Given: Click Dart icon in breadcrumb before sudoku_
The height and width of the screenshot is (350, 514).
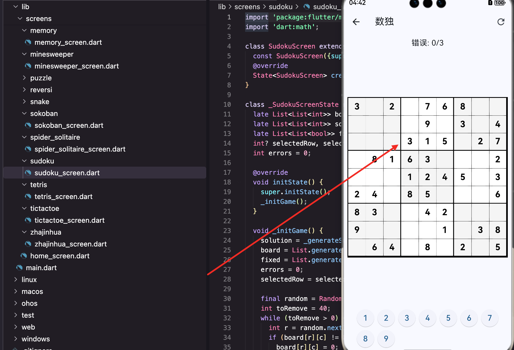Looking at the screenshot, I should (x=306, y=7).
